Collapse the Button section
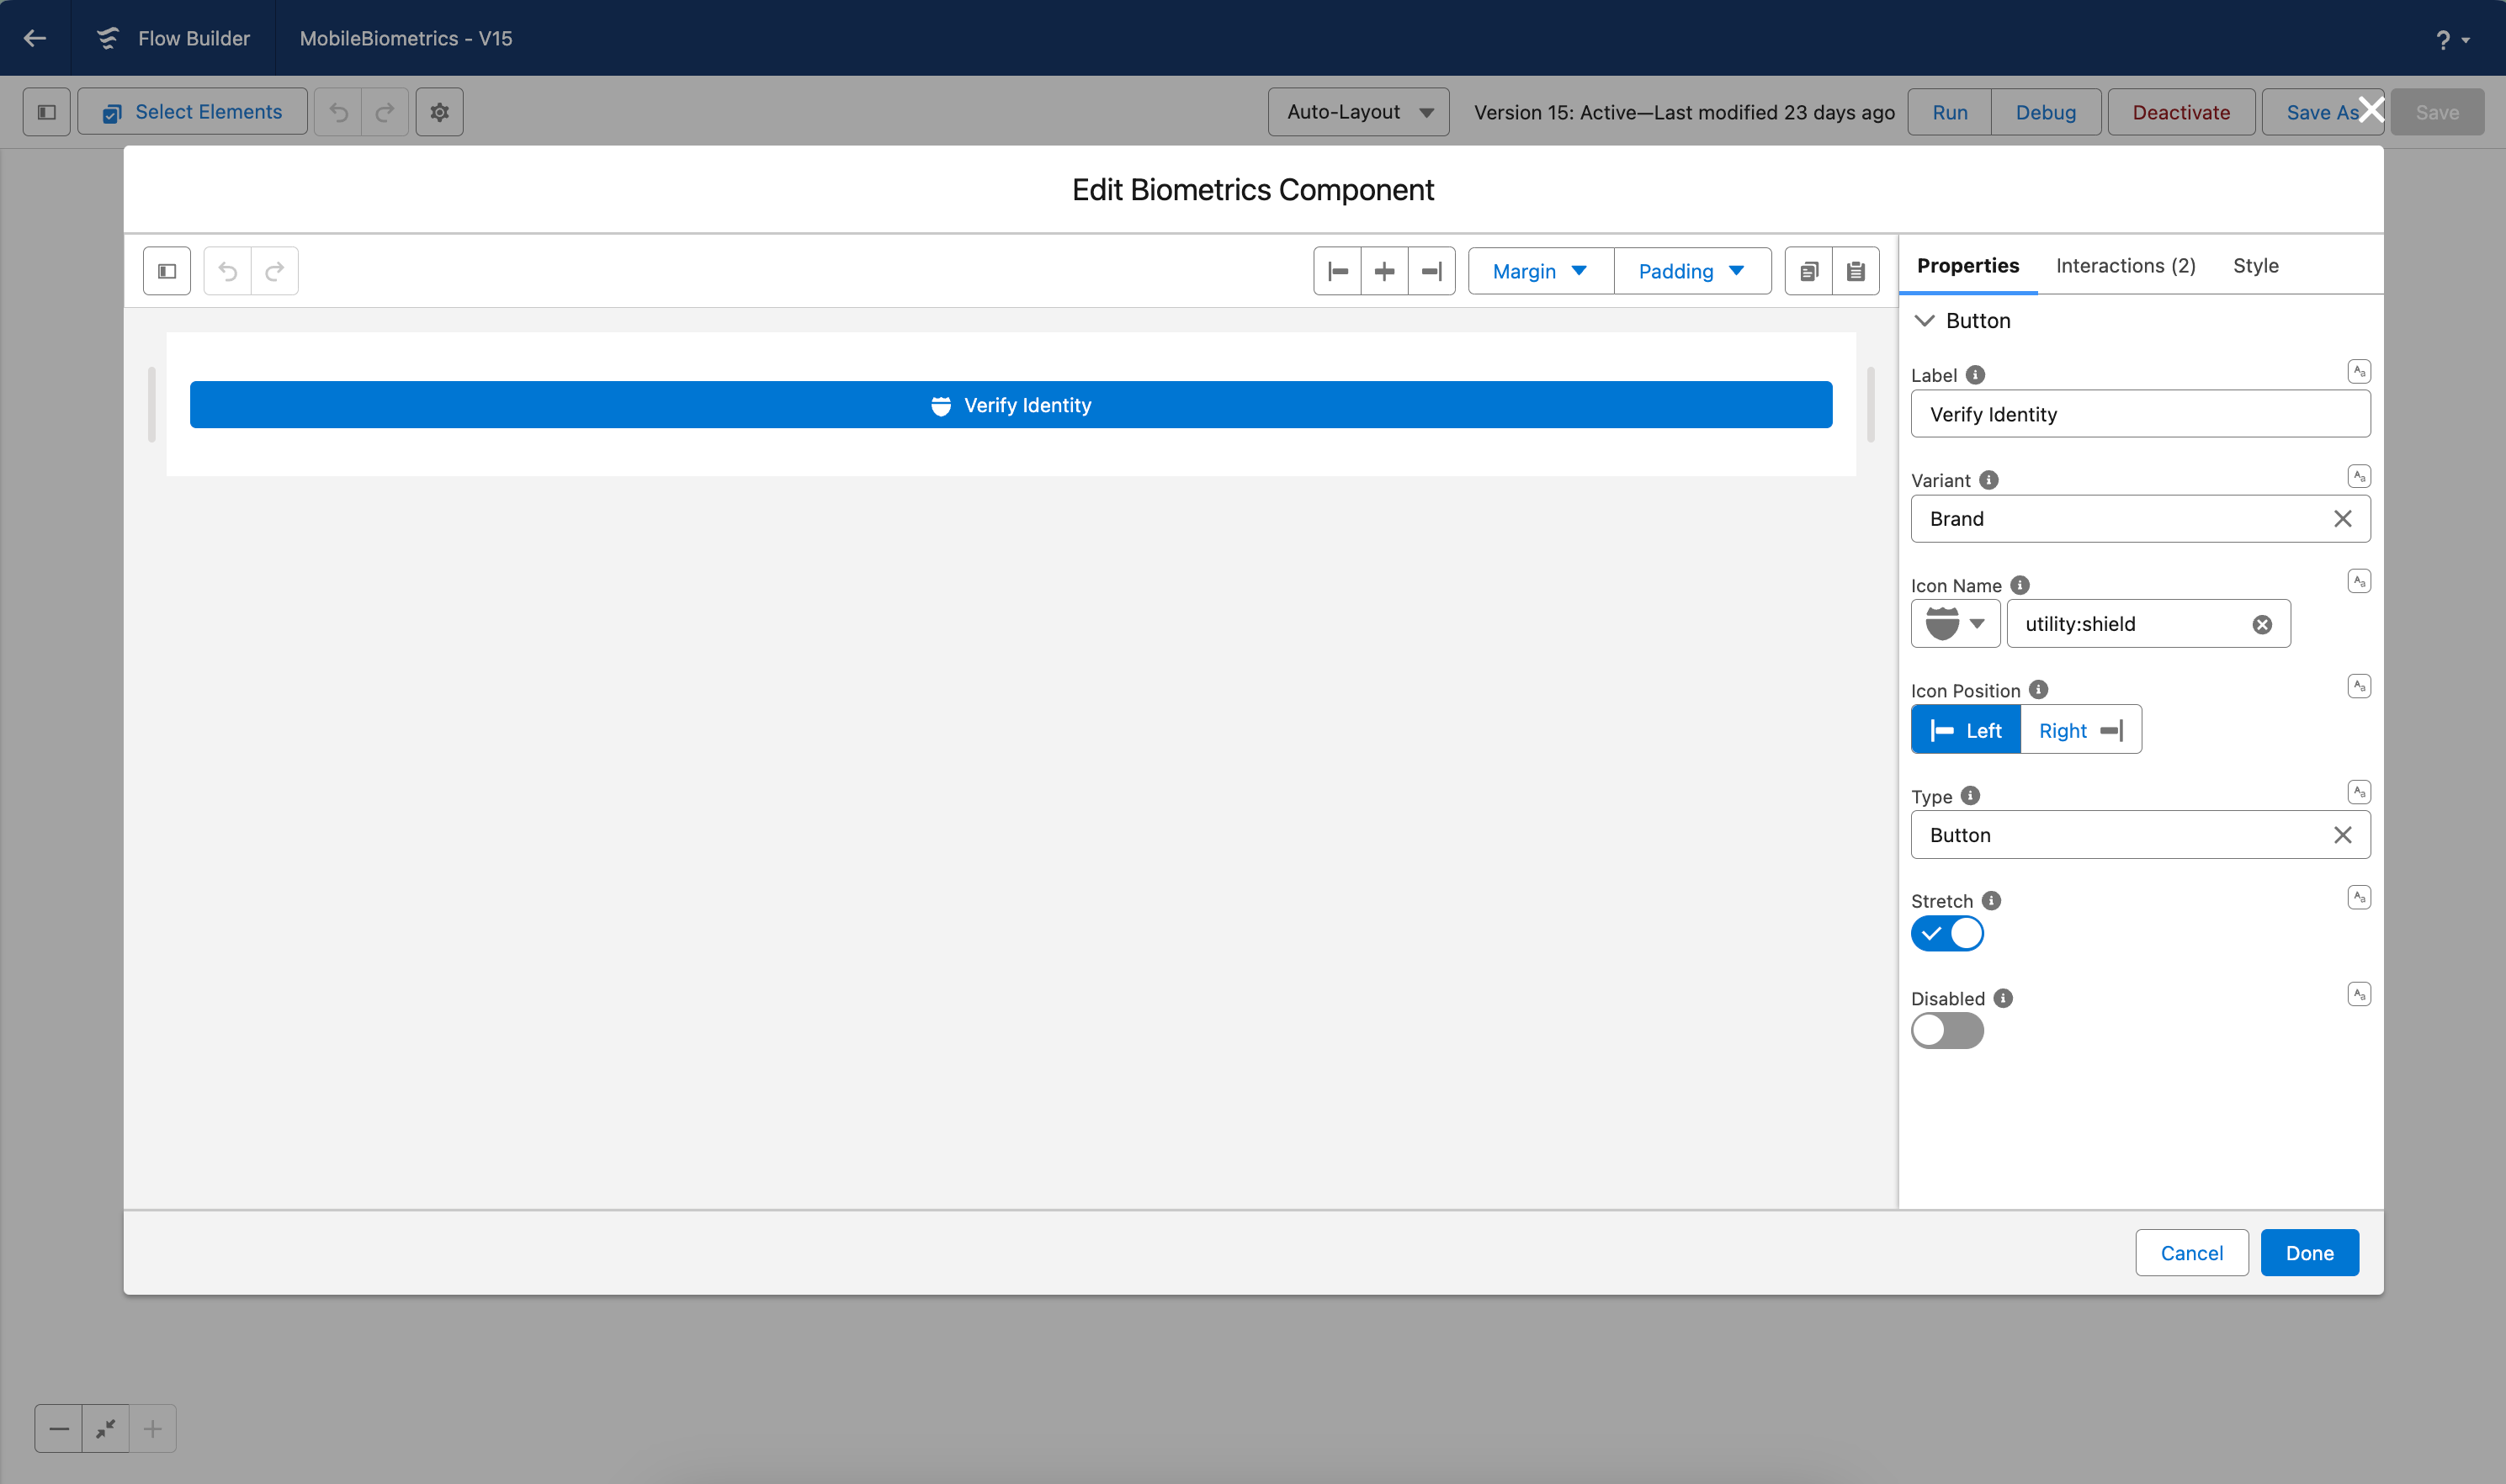The height and width of the screenshot is (1484, 2506). [1924, 321]
